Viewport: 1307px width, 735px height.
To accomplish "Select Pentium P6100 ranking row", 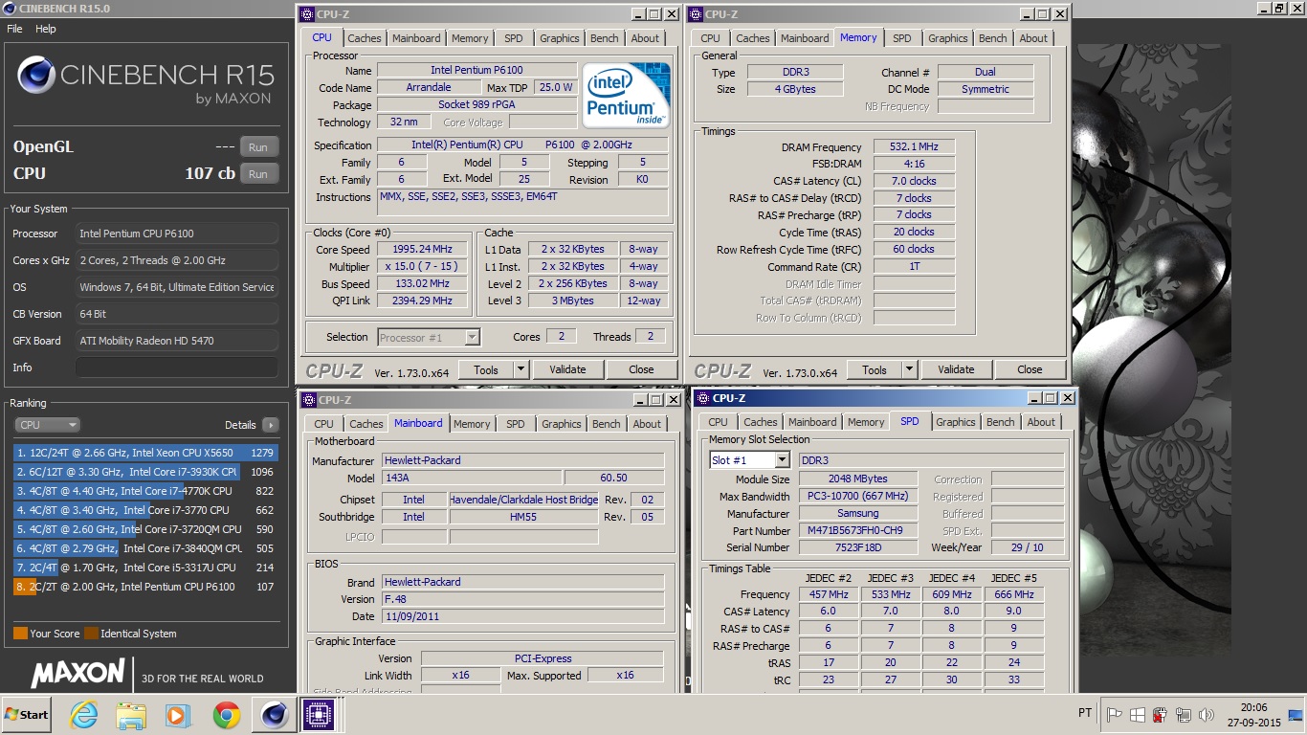I will (145, 587).
